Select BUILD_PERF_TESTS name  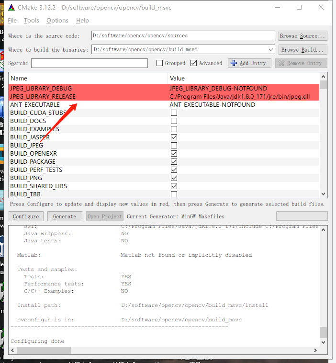[36, 170]
